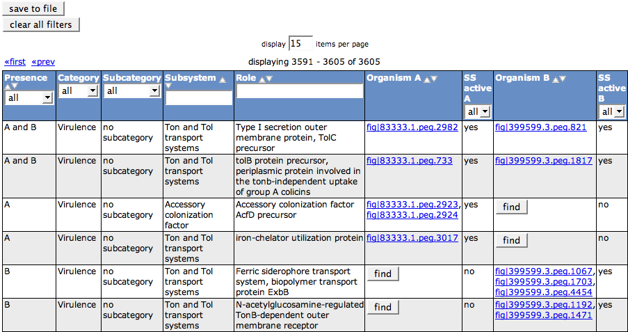Sort Presence column ascending with up arrow
This screenshot has height=332, width=628.
point(8,86)
